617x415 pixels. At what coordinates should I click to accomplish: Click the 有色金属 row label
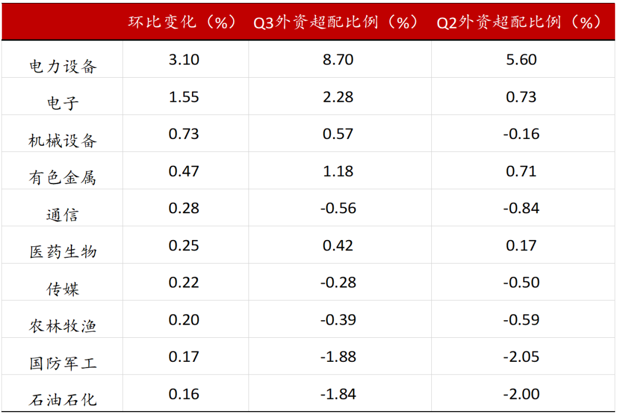(63, 178)
